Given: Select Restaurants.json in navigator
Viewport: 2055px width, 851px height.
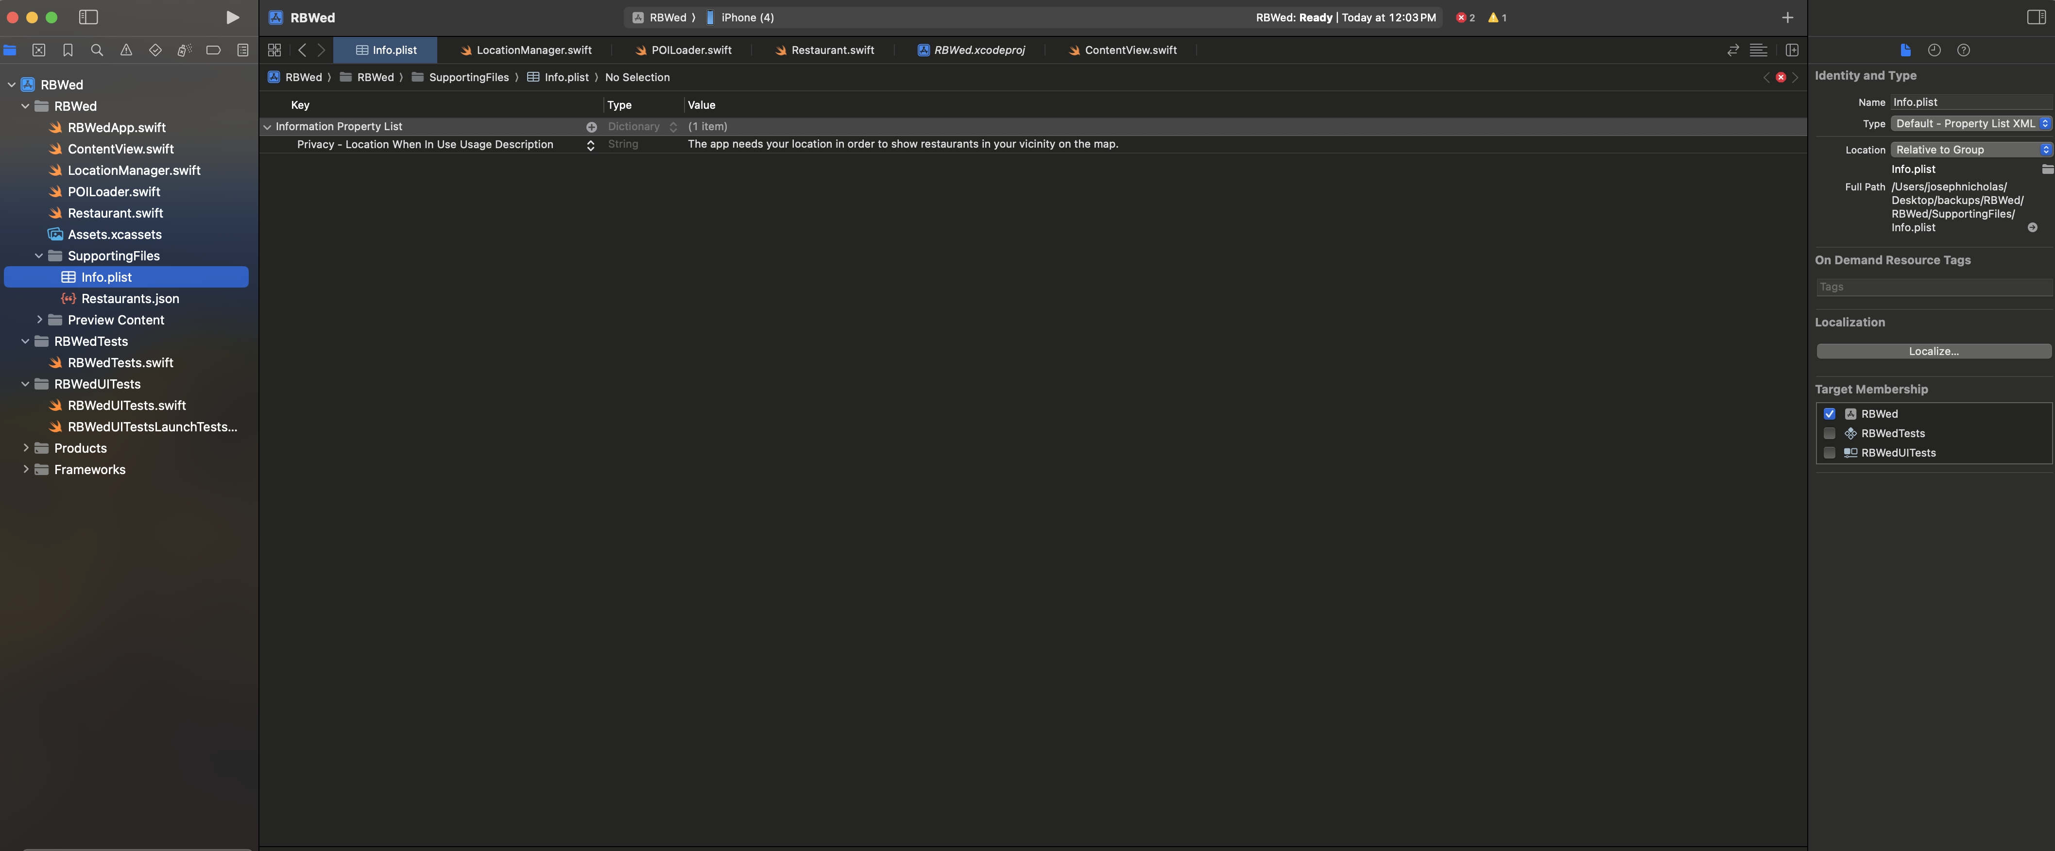Looking at the screenshot, I should [130, 299].
